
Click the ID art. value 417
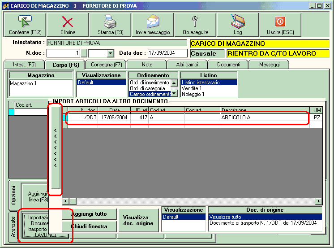(139, 117)
